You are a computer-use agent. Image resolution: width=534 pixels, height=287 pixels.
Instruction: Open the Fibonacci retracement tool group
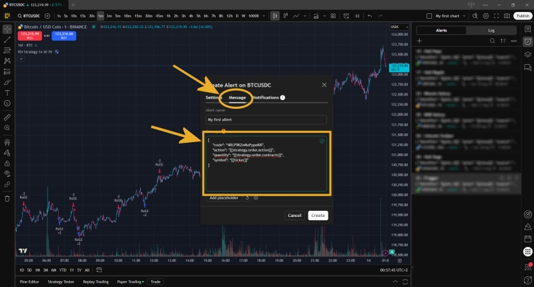coord(7,50)
